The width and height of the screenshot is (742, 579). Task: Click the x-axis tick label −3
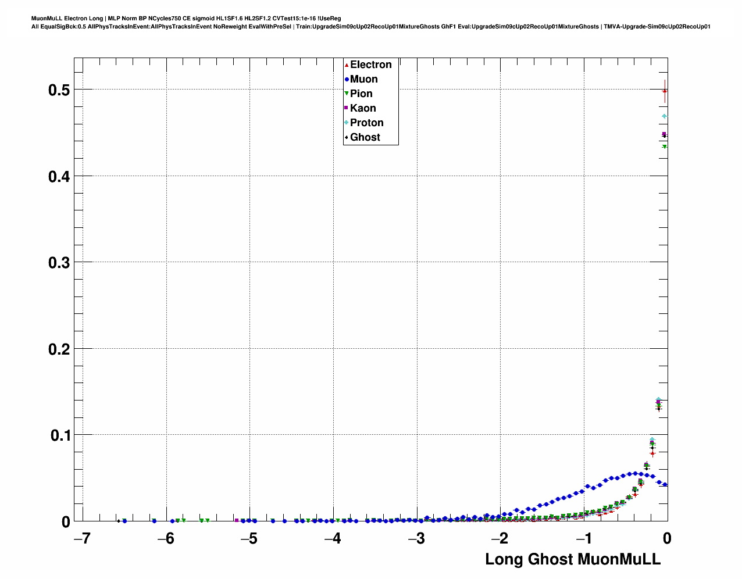(x=416, y=539)
